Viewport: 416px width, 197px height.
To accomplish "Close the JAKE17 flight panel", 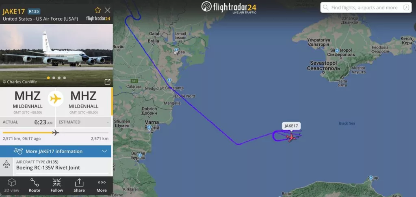I will click(107, 10).
